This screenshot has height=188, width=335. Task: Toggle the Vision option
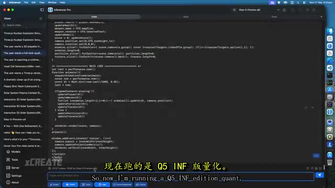click(70, 184)
